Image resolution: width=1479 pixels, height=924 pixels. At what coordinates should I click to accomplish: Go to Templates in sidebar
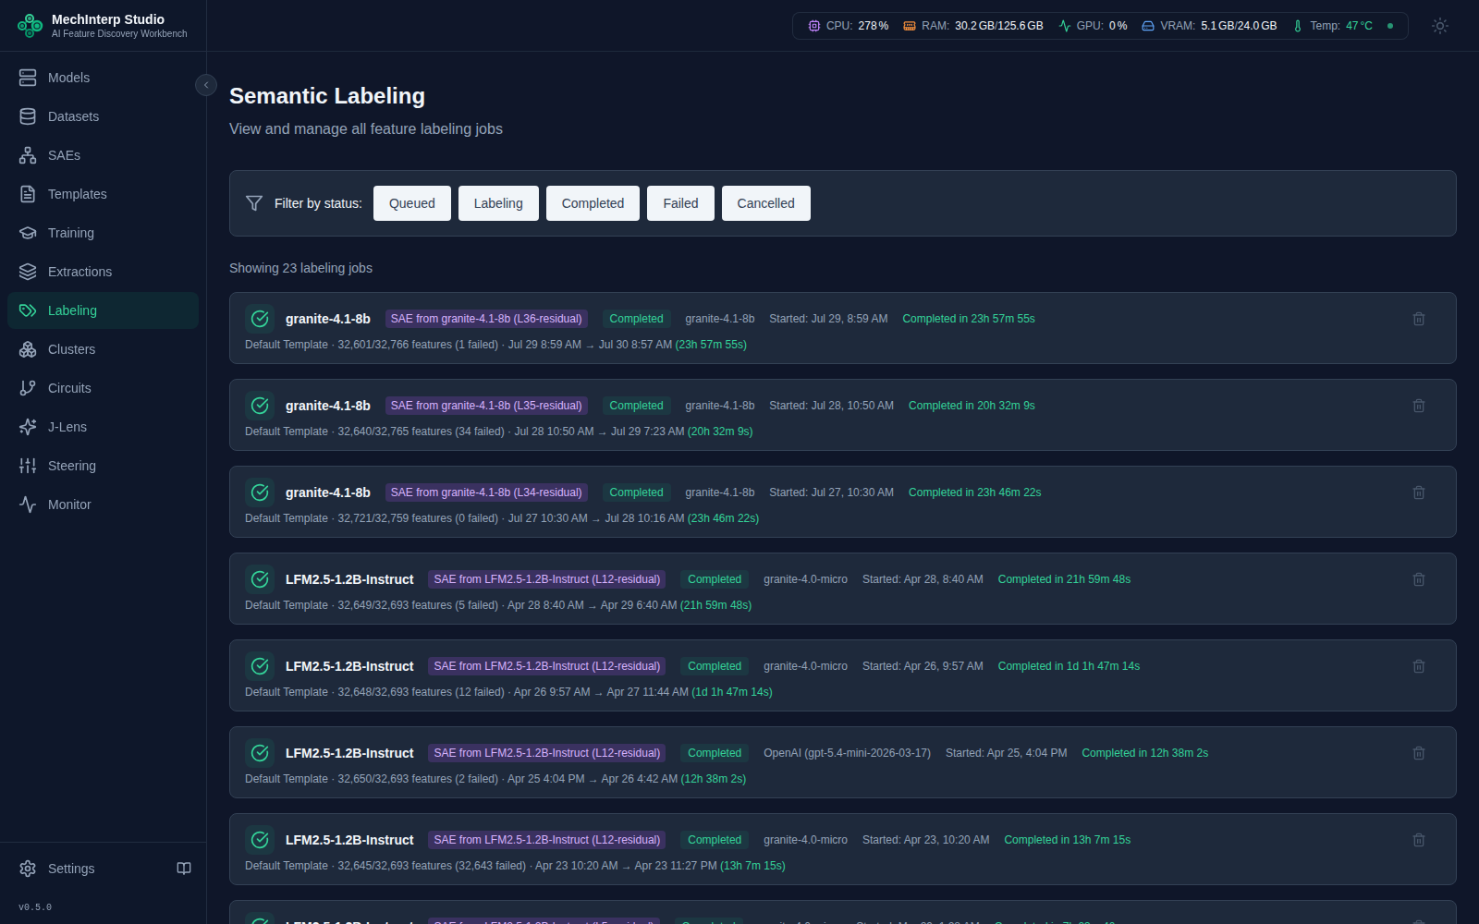[x=103, y=194]
